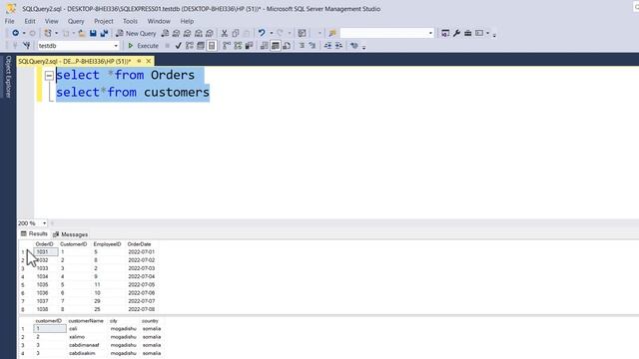The width and height of the screenshot is (639, 359).
Task: Switch to the Results tab
Action: pyautogui.click(x=34, y=234)
